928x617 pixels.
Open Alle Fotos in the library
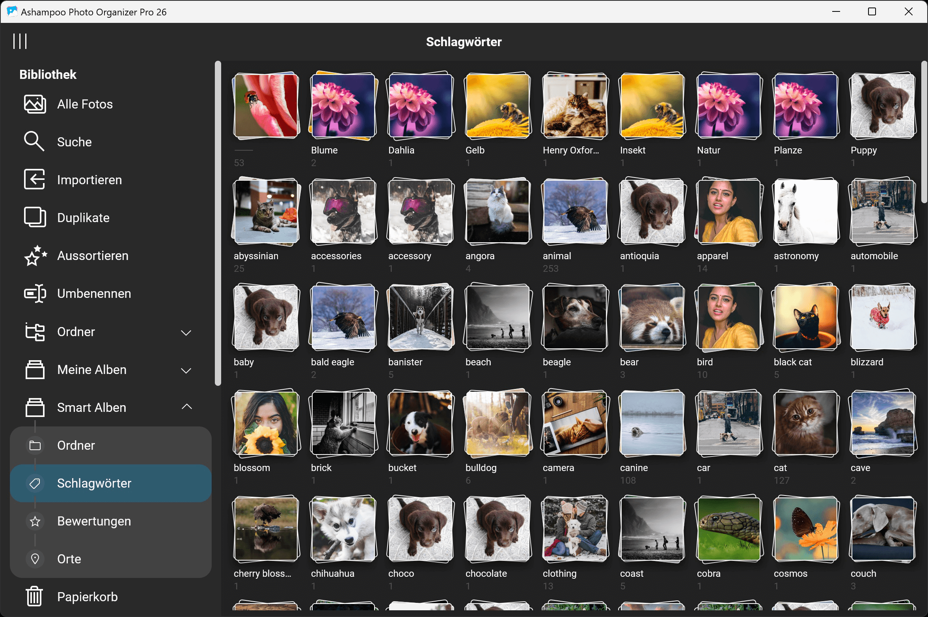tap(84, 104)
